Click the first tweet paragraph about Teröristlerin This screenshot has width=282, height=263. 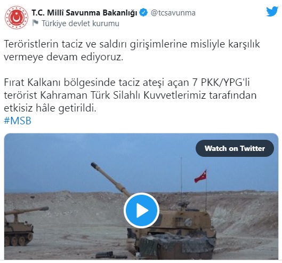click(x=132, y=50)
